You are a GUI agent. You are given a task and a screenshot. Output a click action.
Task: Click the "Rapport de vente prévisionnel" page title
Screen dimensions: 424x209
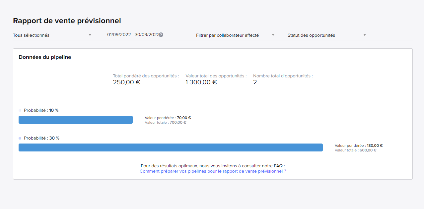click(67, 21)
